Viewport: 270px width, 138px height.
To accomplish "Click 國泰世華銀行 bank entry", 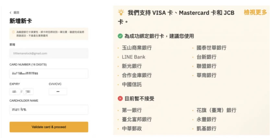I will (211, 48).
